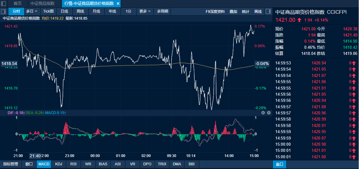Click the red up arrow beside price 1421.00
The image size is (359, 169).
click(299, 20)
